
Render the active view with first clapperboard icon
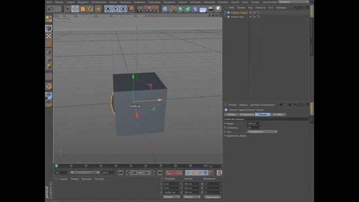click(x=140, y=9)
